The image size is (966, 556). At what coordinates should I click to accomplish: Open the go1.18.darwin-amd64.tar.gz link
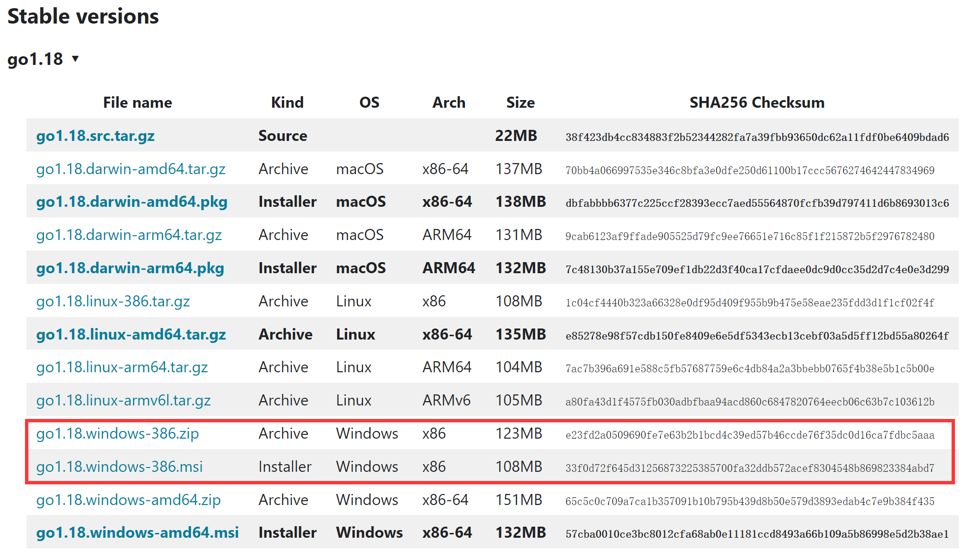(131, 169)
